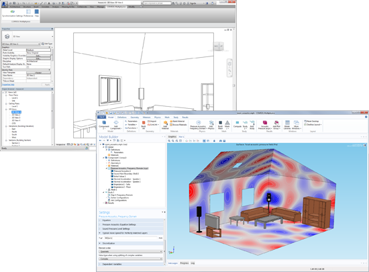Click the print icon in Graphics toolbar

tap(224, 141)
